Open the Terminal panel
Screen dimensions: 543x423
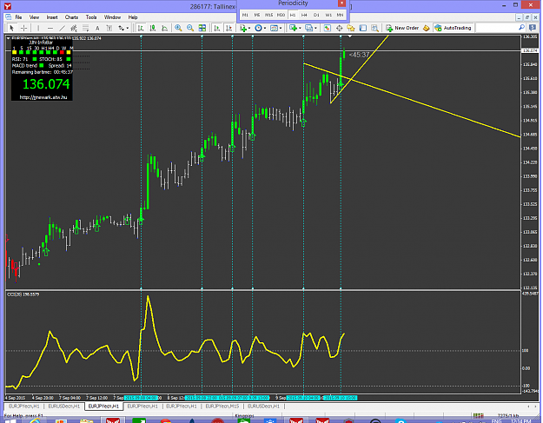pos(363,28)
